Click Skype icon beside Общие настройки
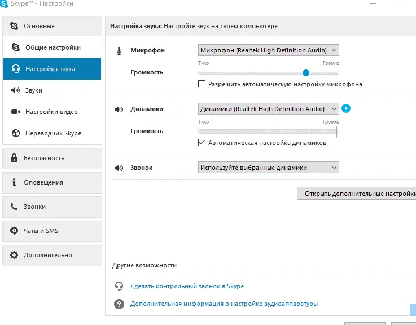 (16, 47)
